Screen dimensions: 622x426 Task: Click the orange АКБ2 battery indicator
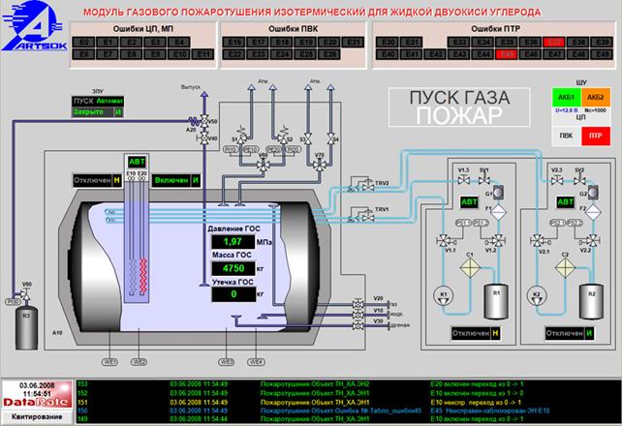[x=596, y=97]
